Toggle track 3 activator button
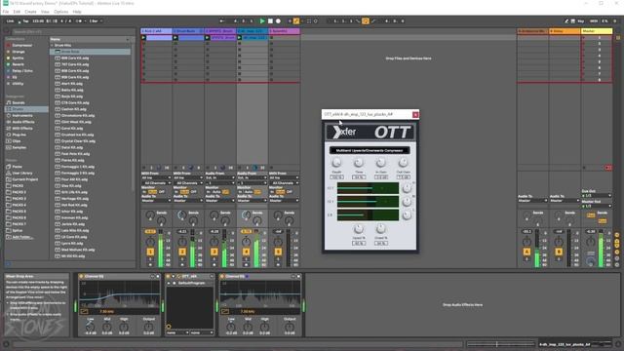 [214, 252]
